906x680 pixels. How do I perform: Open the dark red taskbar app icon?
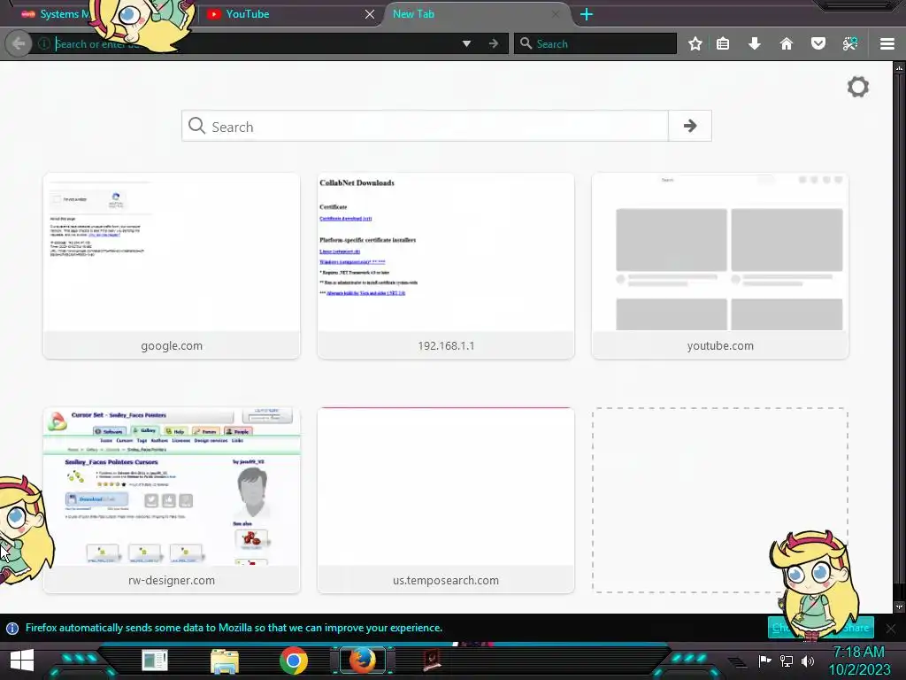coord(432,661)
